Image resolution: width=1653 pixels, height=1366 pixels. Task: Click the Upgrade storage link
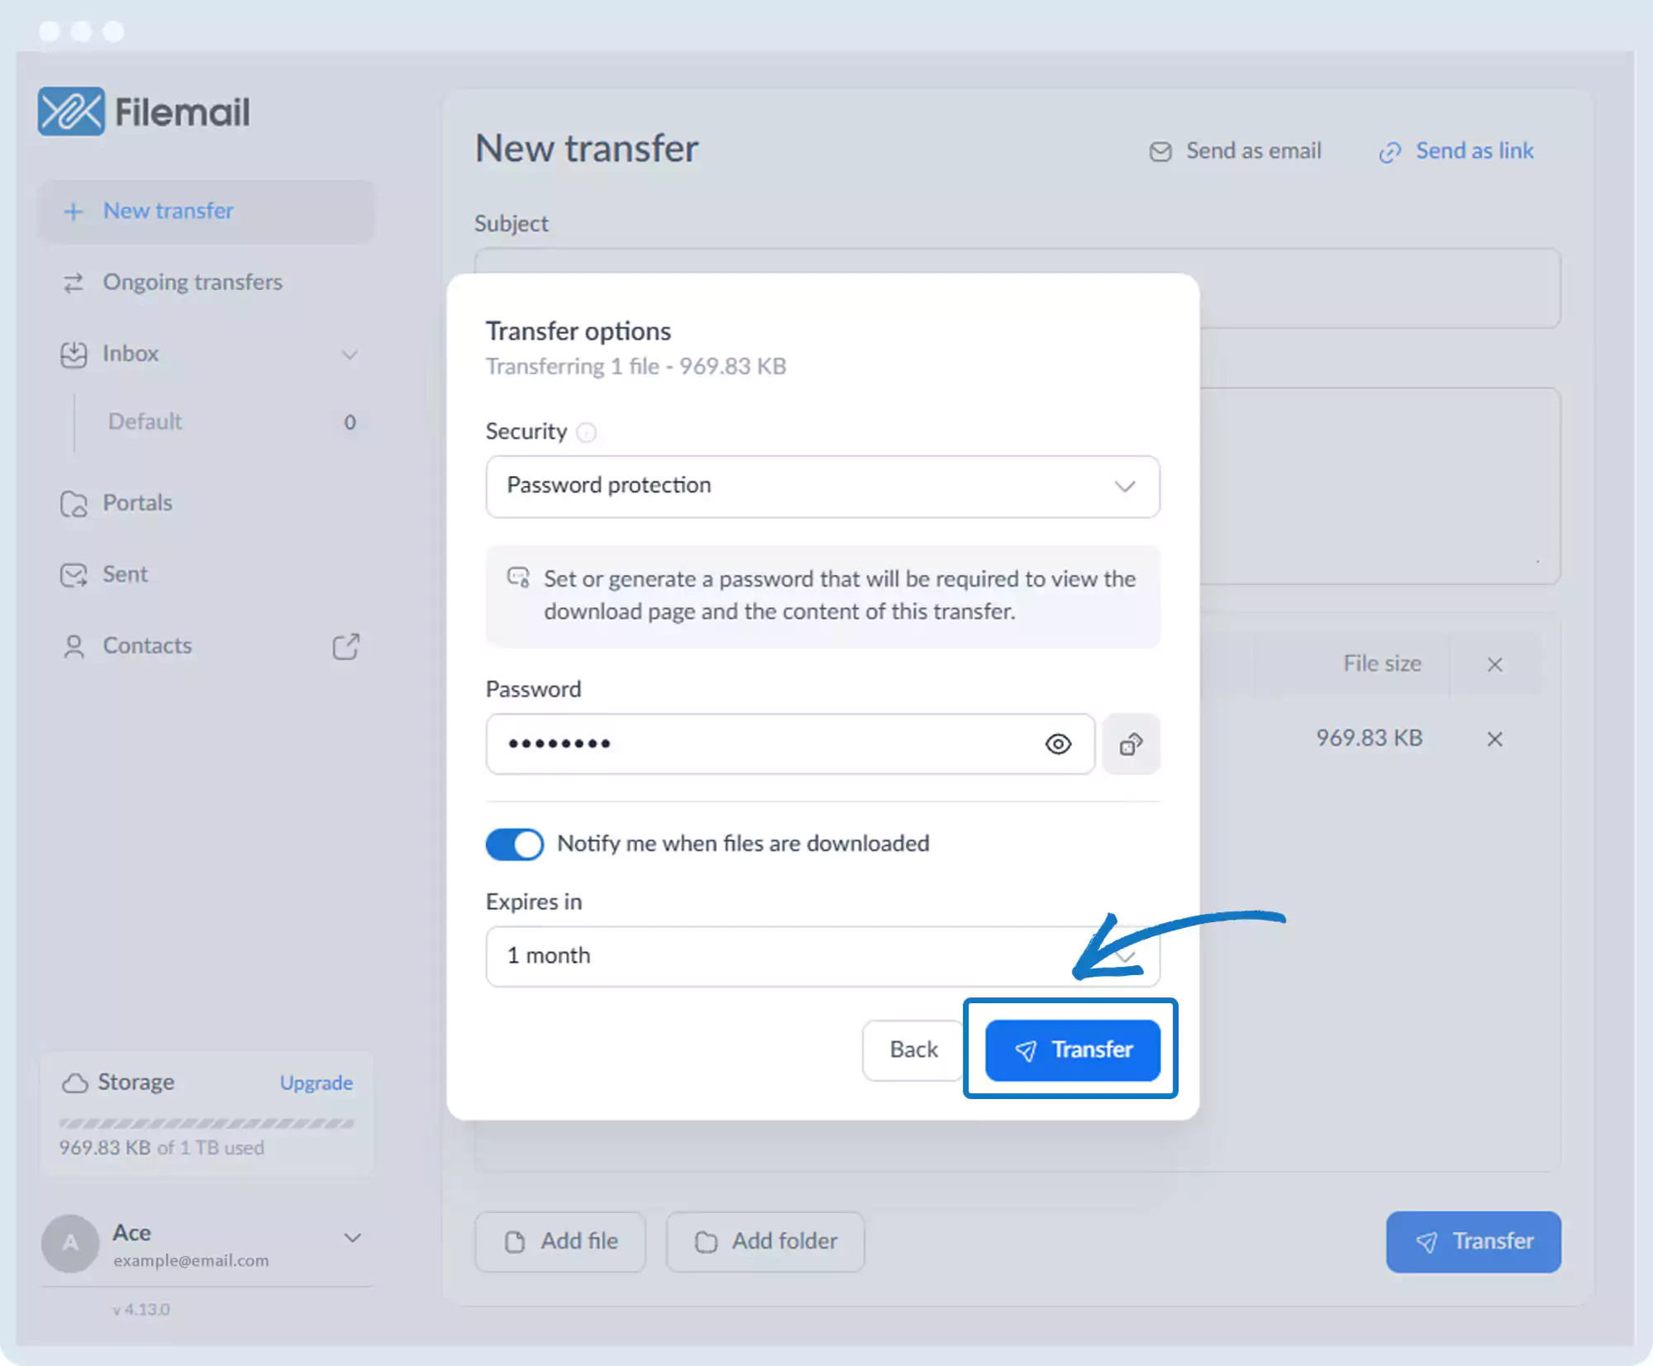click(316, 1083)
